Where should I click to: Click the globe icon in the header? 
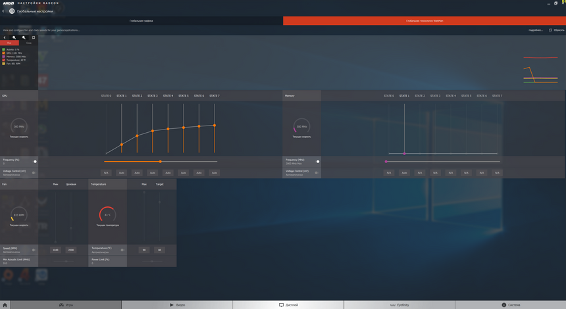(x=12, y=11)
